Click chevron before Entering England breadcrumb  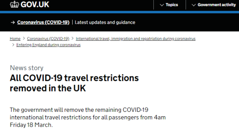13,45
